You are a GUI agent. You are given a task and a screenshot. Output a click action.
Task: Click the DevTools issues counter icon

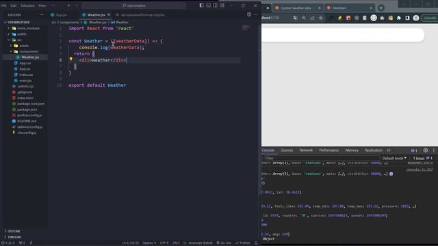click(414, 150)
